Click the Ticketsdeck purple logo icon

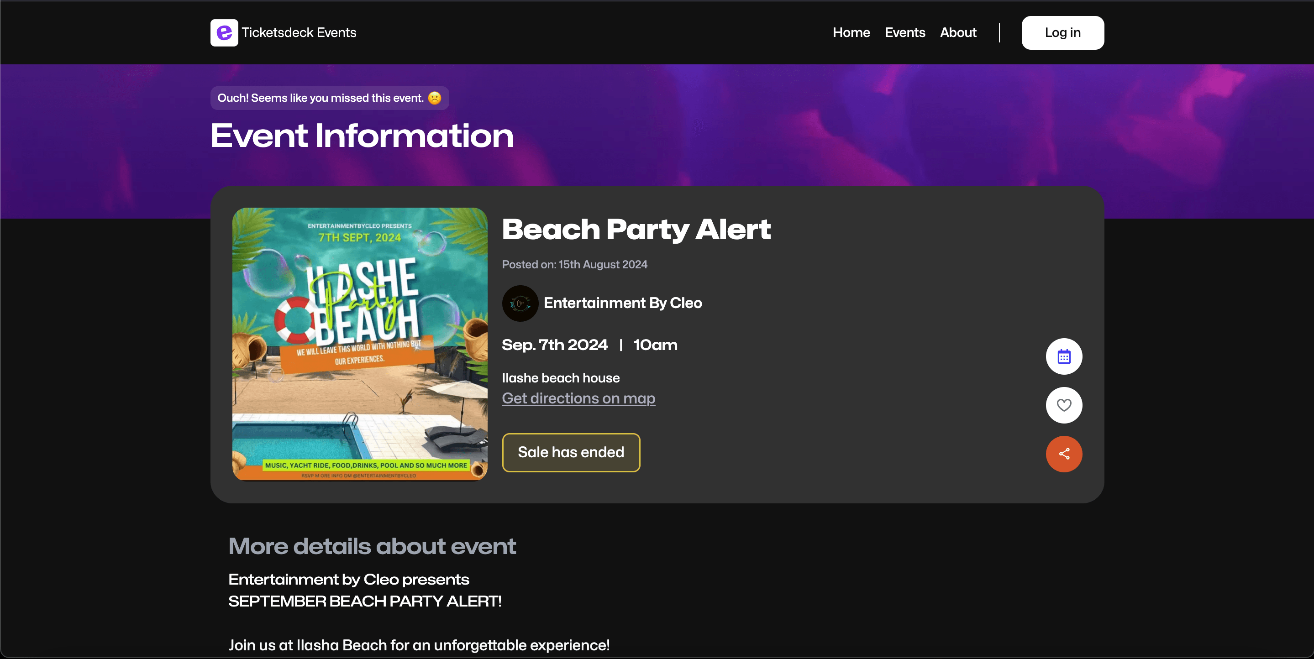tap(224, 33)
